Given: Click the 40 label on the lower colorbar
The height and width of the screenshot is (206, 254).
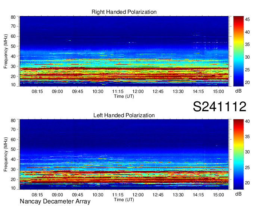Looking at the screenshot, I should point(247,121).
